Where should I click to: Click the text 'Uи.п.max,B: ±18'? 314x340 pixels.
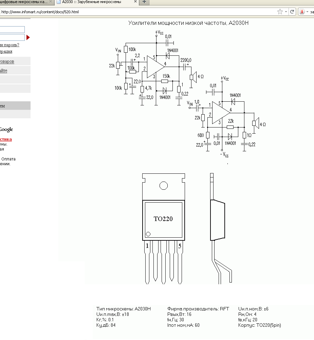click(113, 314)
